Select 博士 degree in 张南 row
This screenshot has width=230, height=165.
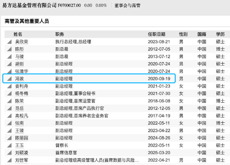pos(220,123)
